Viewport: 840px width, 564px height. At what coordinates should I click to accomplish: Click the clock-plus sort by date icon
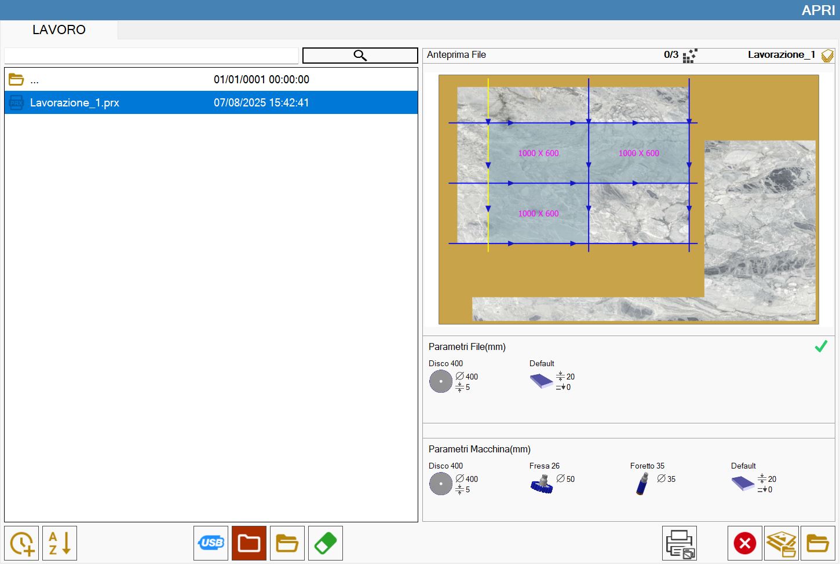coord(21,543)
